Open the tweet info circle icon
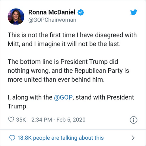146x146 pixels. pos(134,120)
